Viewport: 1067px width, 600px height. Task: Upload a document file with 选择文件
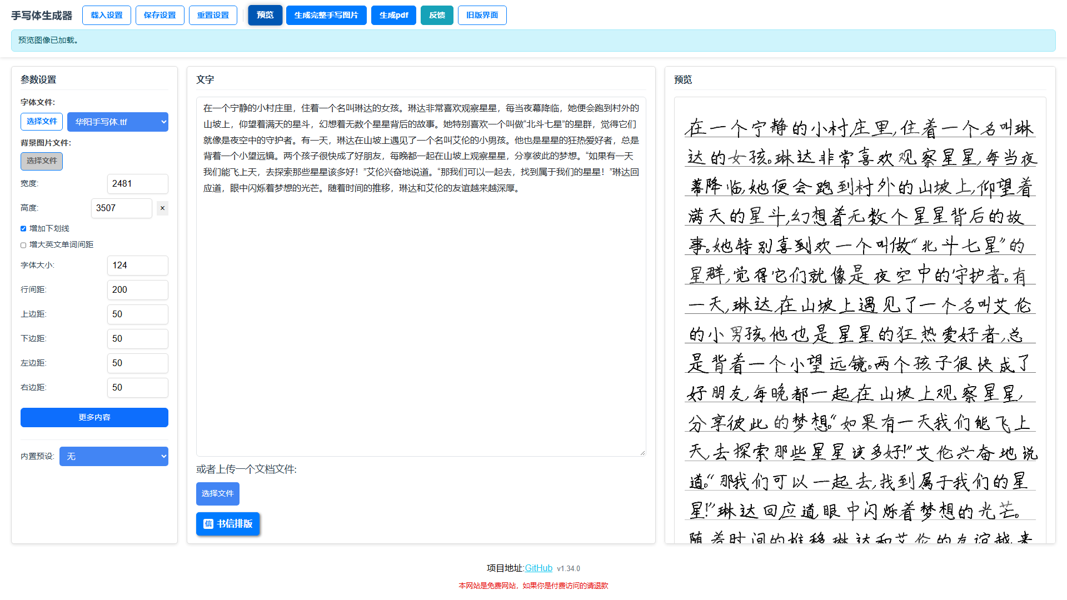coord(218,493)
